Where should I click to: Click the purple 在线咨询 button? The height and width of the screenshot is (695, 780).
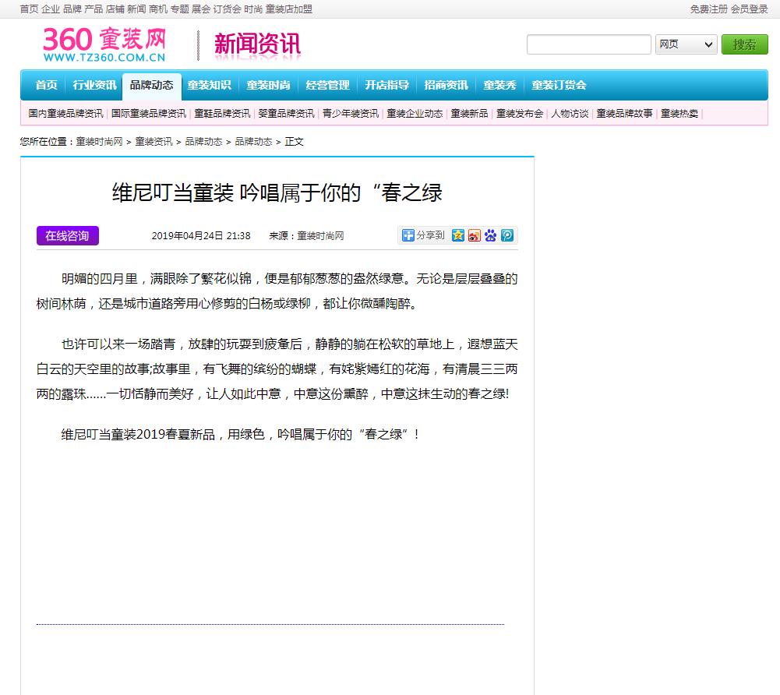tap(68, 236)
